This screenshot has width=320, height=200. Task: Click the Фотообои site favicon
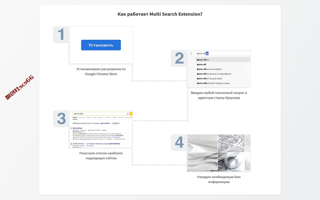click(x=71, y=128)
